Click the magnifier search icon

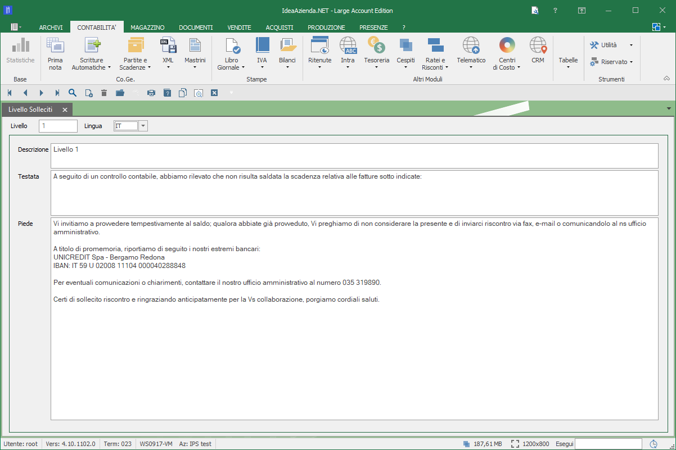coord(73,93)
